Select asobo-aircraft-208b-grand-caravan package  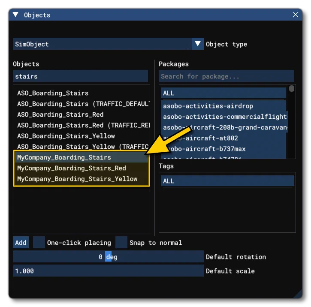coord(224,127)
